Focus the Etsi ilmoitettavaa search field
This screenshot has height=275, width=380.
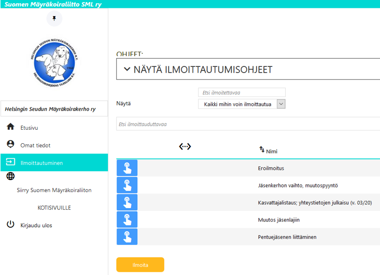pos(242,92)
